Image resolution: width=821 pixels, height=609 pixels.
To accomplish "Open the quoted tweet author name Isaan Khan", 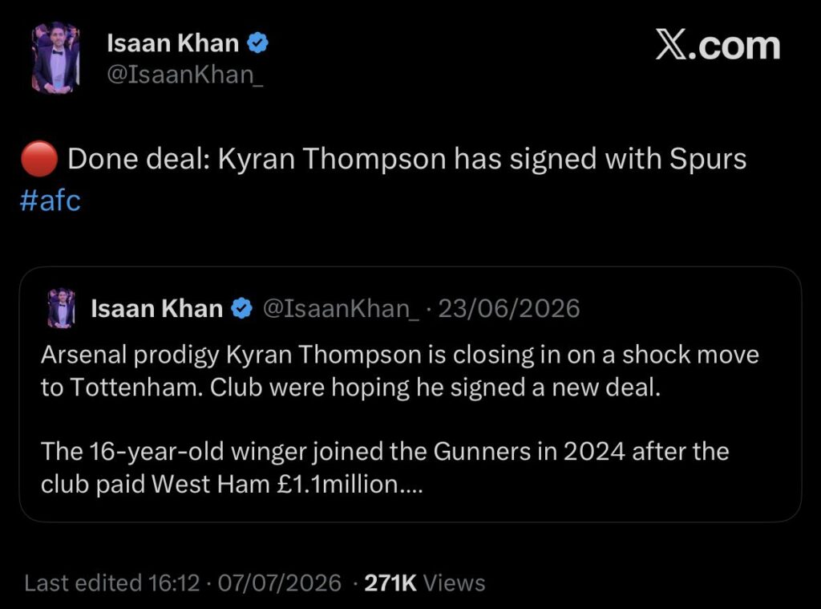I will point(156,308).
